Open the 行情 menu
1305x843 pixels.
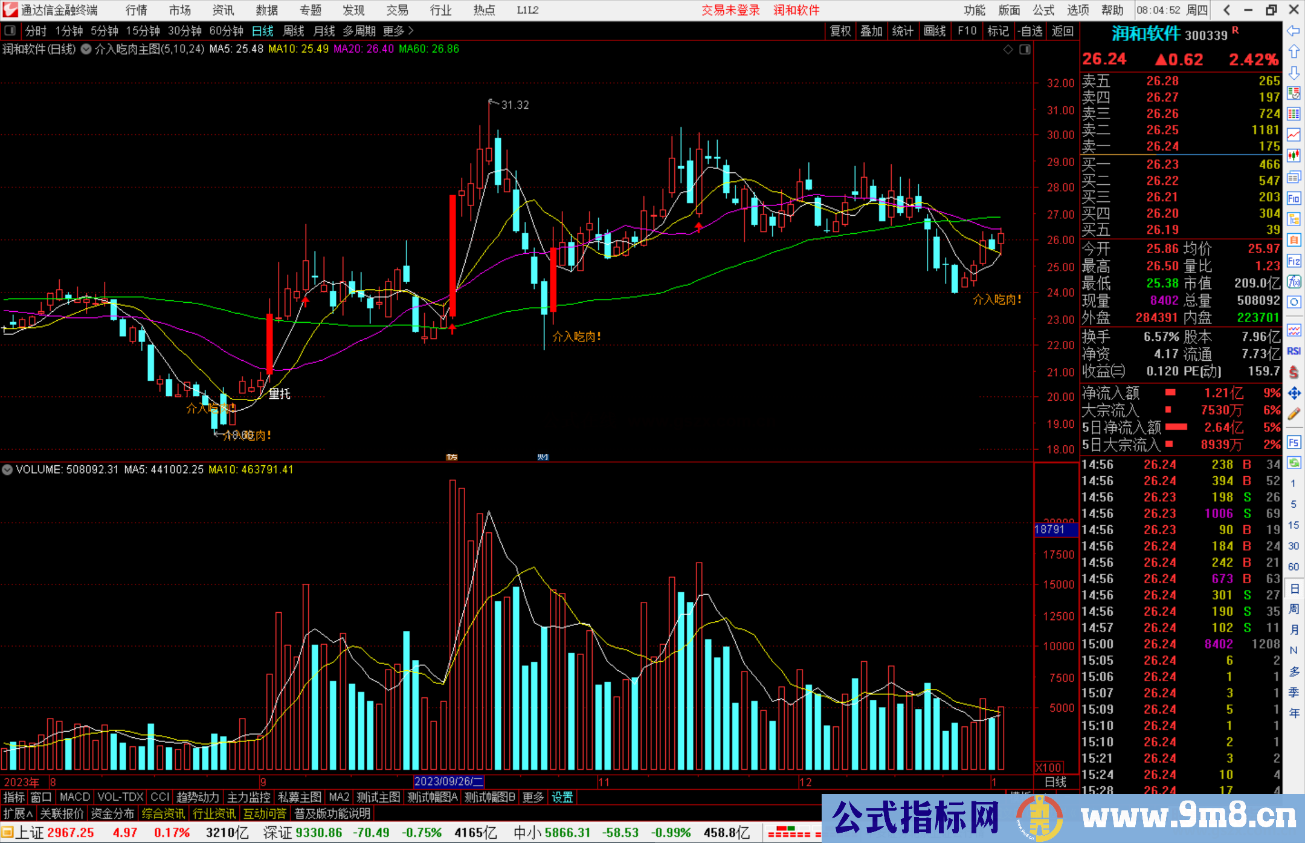137,10
